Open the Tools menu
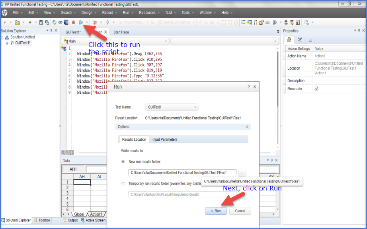 [185, 13]
